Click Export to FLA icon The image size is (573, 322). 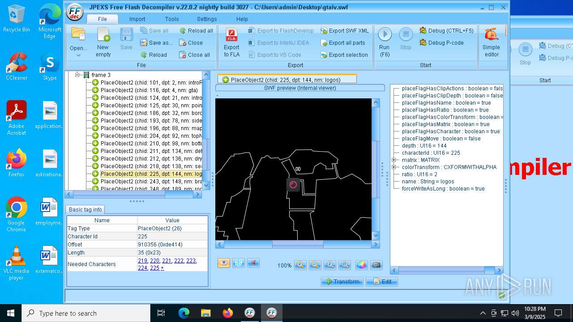coord(231,34)
